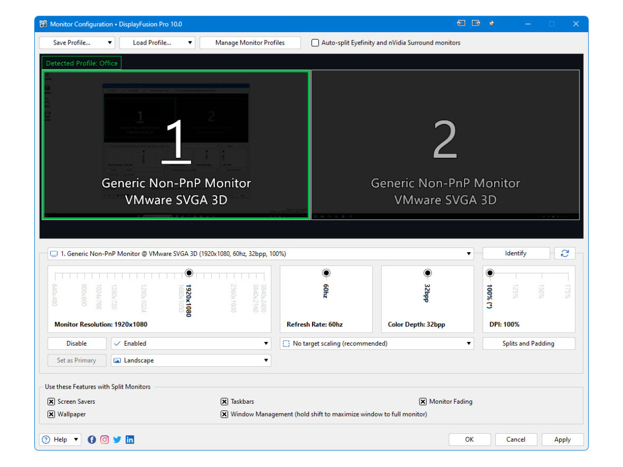This screenshot has height=467, width=623.
Task: Click the Color Depth slider handle
Action: [427, 273]
